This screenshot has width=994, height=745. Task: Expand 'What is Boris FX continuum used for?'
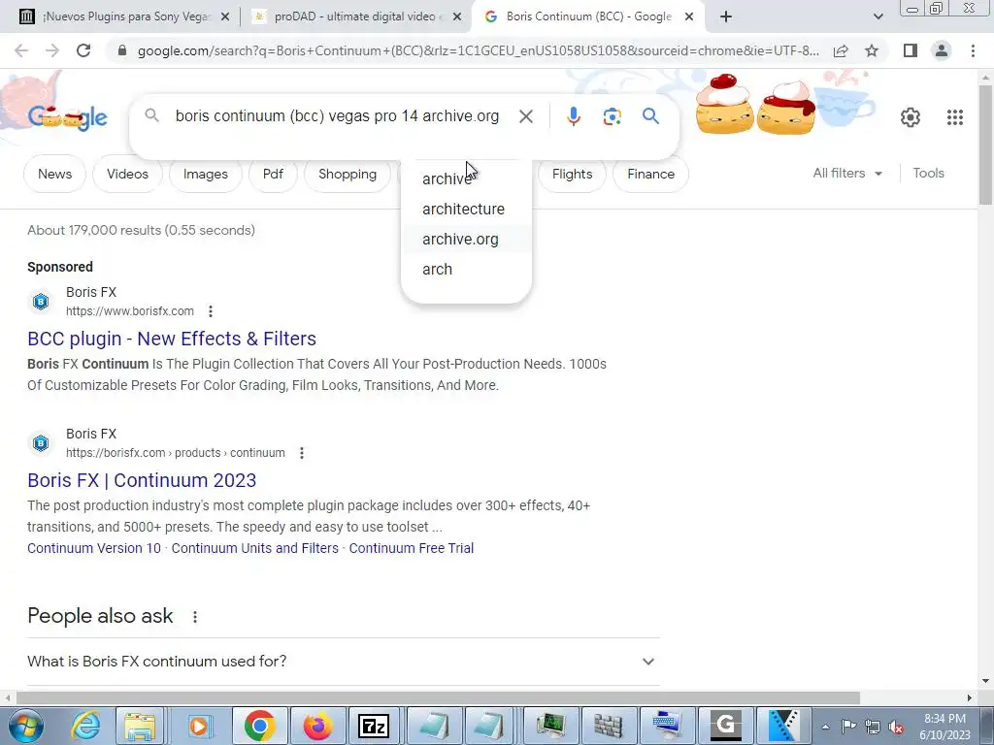click(x=343, y=662)
